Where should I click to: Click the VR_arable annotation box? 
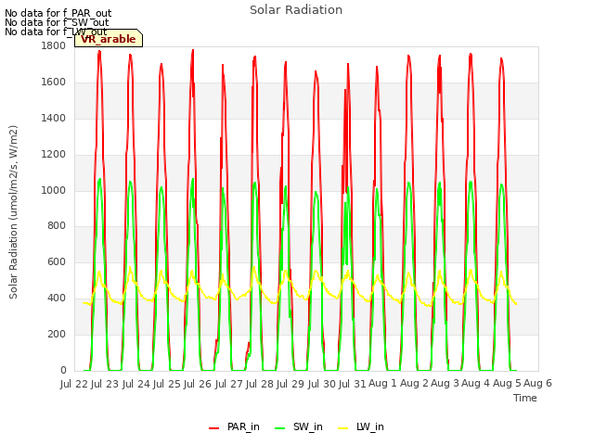coord(109,39)
